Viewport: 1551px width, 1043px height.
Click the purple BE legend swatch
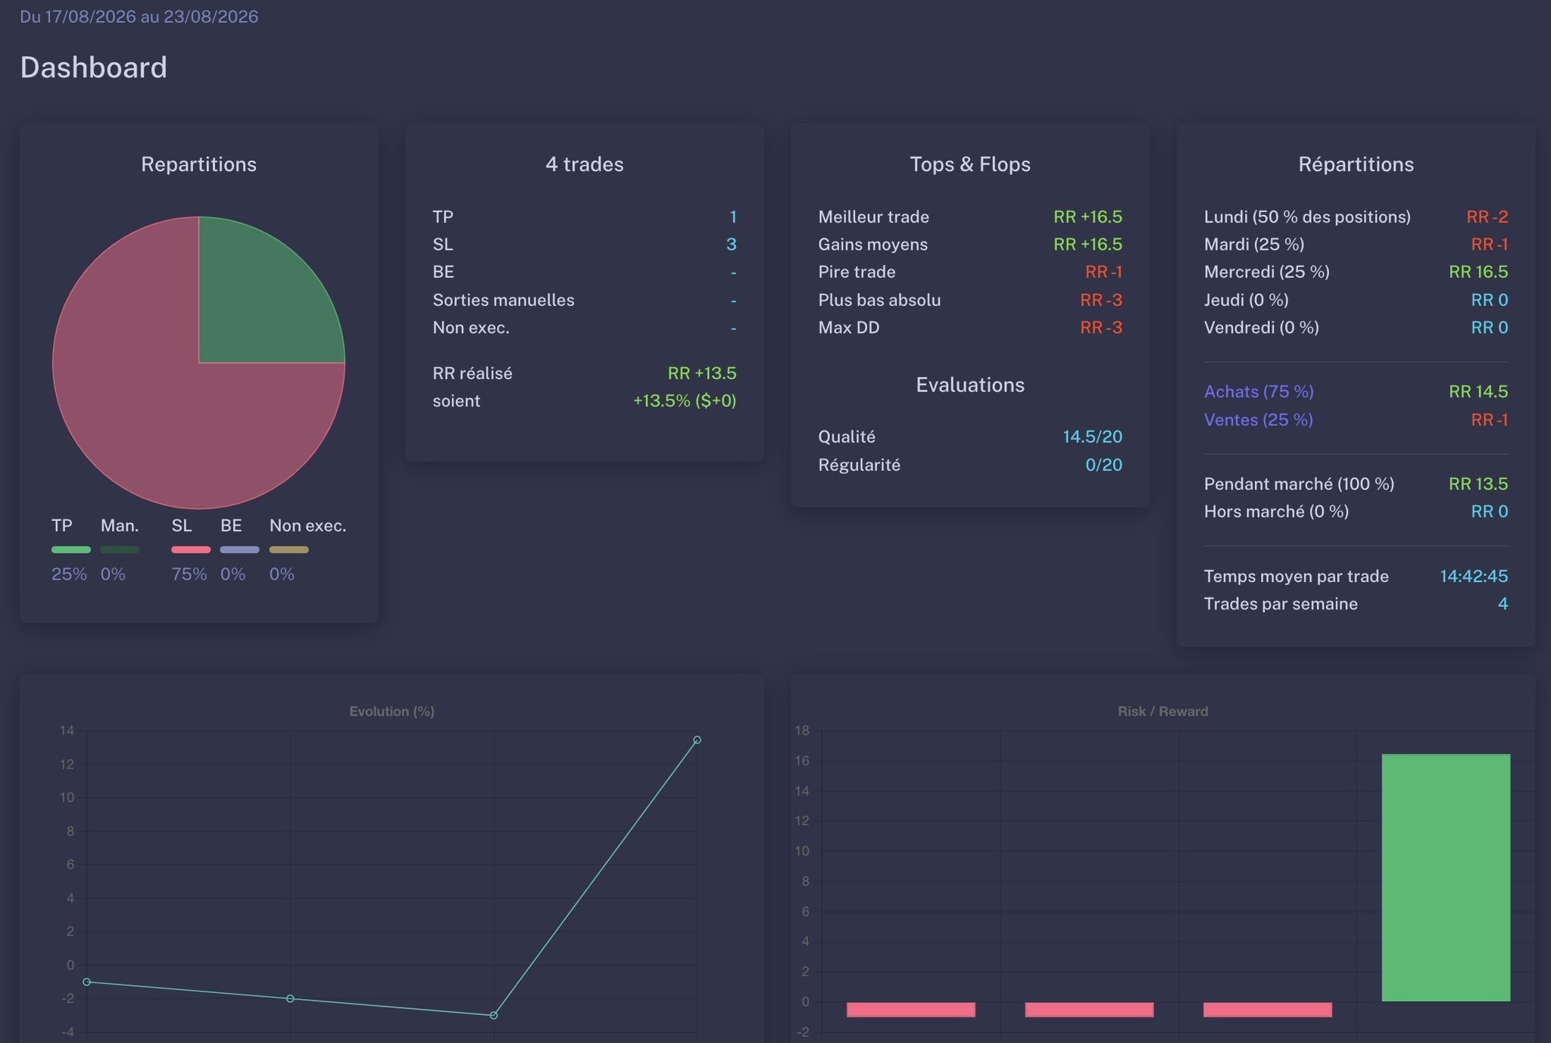click(x=239, y=550)
